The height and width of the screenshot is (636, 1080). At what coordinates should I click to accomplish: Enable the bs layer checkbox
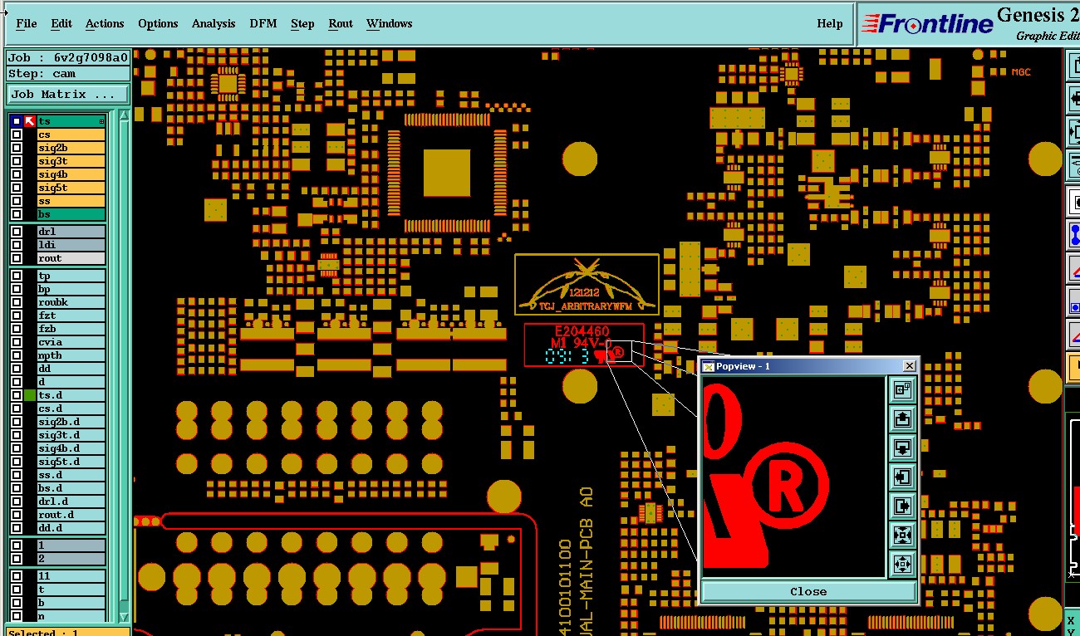(x=17, y=214)
